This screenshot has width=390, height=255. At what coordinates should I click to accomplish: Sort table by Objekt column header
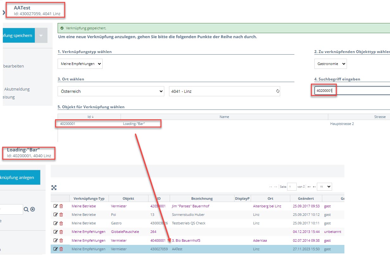[x=129, y=199]
